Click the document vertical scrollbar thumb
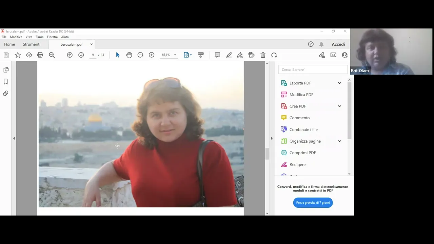 267,154
